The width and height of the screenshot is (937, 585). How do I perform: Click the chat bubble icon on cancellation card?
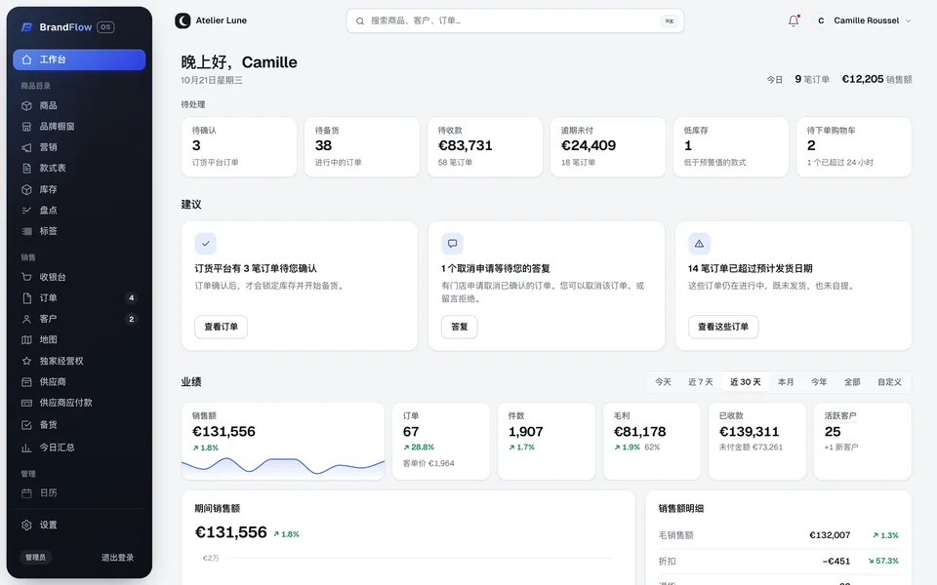click(452, 244)
